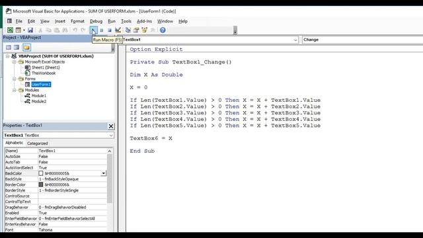423x238 pixels.
Task: Open the Add-Ins menu
Action: pyautogui.click(x=144, y=21)
